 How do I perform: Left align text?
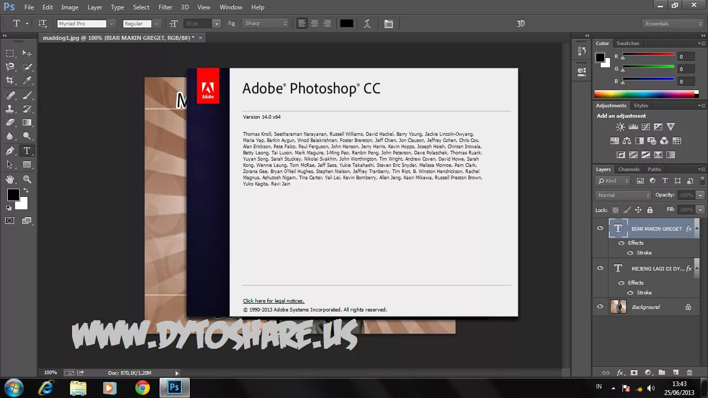pos(302,23)
